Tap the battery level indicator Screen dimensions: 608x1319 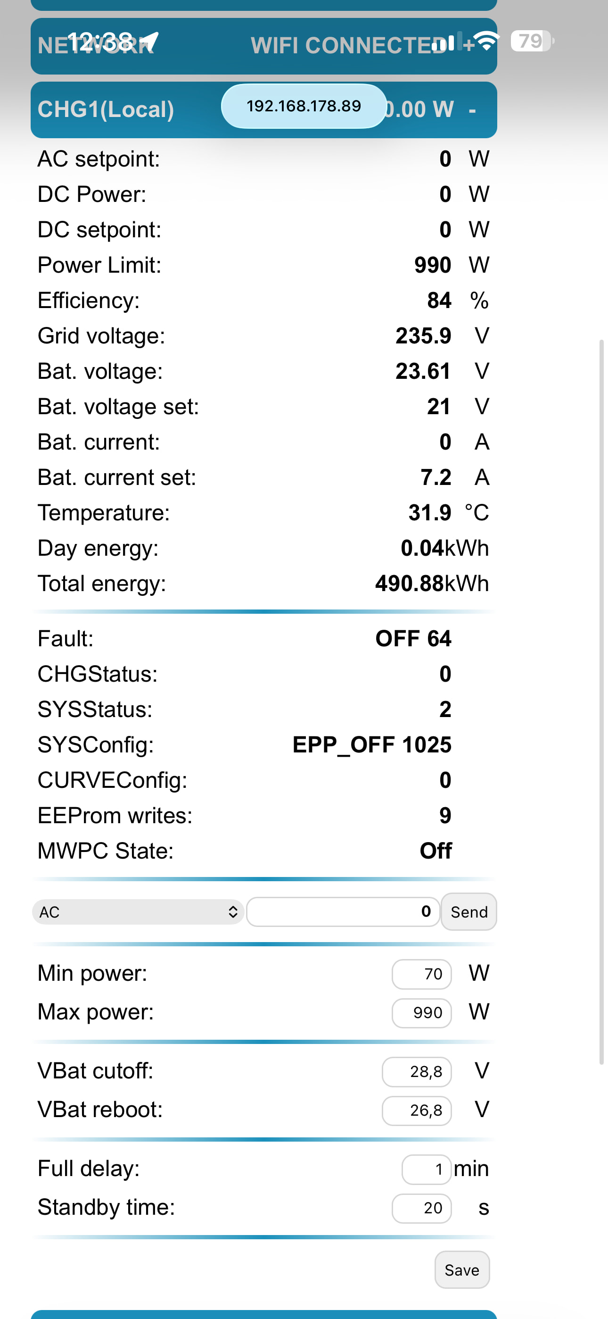532,41
